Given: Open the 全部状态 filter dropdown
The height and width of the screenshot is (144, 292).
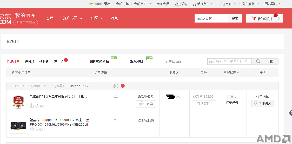Looking at the screenshot, I should coord(231,73).
